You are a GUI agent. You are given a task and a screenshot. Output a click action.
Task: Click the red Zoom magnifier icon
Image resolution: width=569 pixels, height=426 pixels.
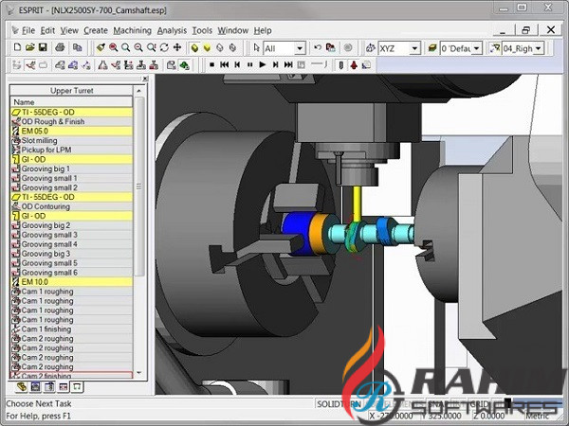pos(113,47)
